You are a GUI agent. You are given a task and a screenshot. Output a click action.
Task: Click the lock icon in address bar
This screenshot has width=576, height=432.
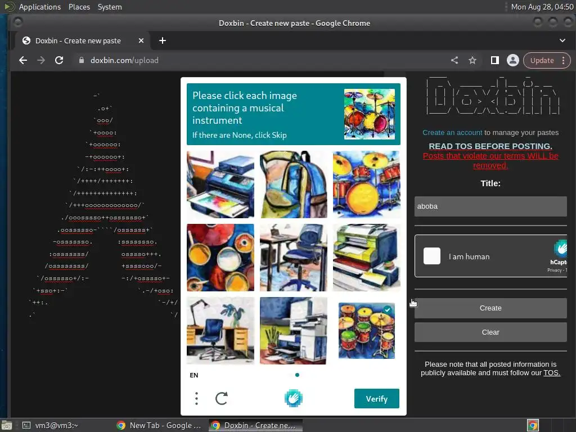click(82, 60)
